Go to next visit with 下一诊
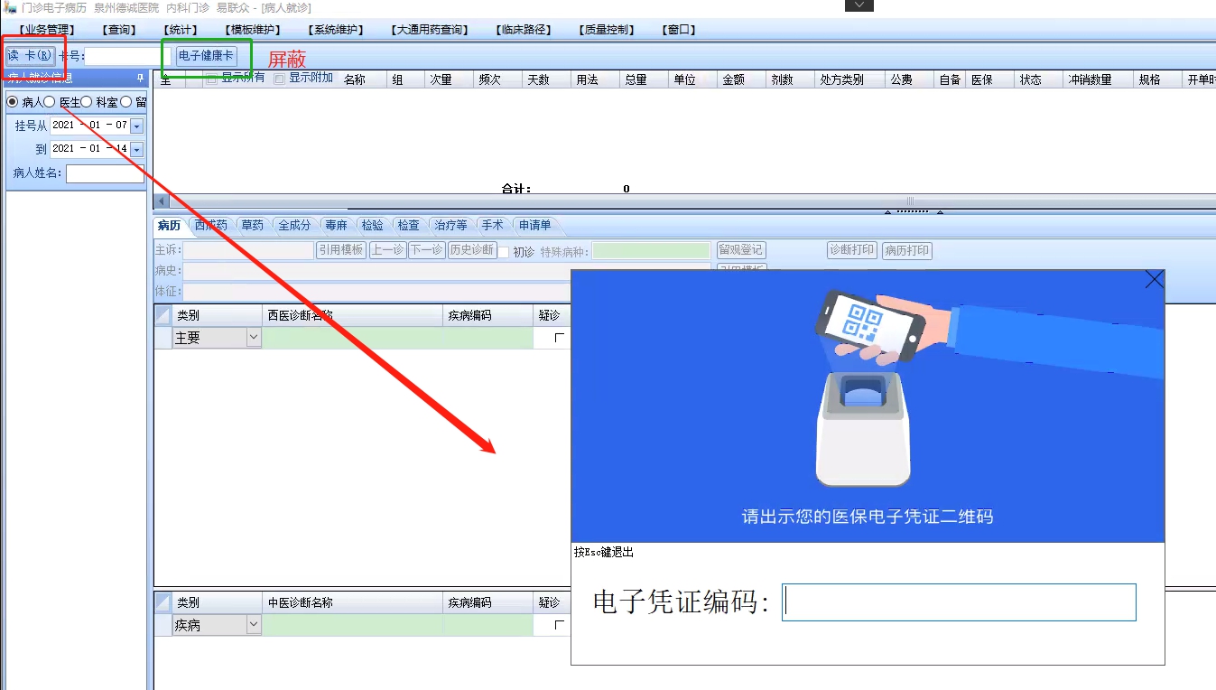This screenshot has height=690, width=1216. [x=427, y=250]
